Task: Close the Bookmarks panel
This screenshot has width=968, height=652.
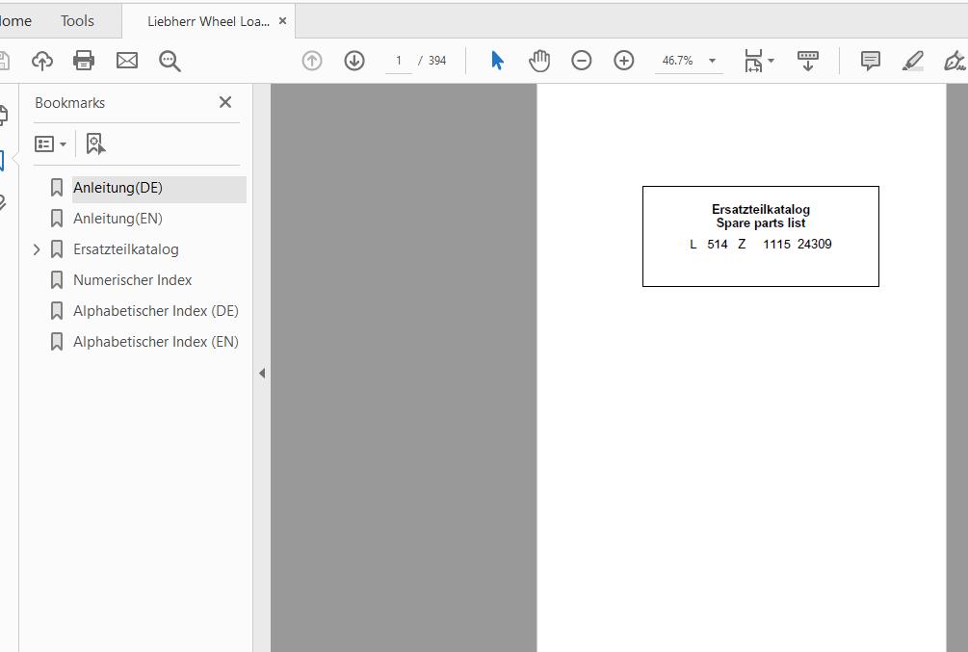Action: coord(225,102)
